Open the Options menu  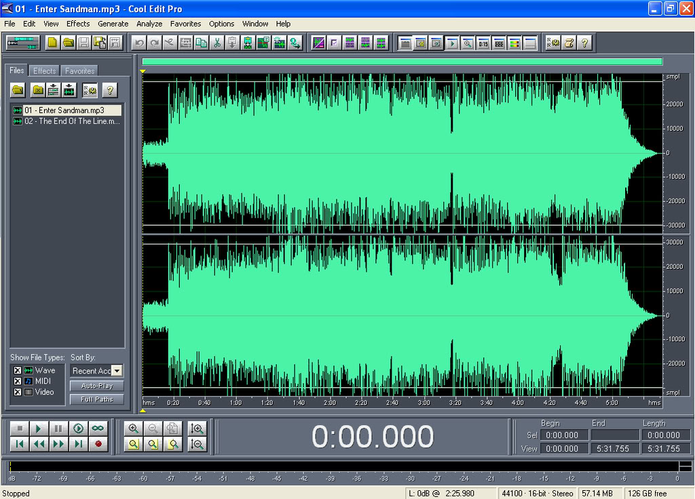click(222, 24)
